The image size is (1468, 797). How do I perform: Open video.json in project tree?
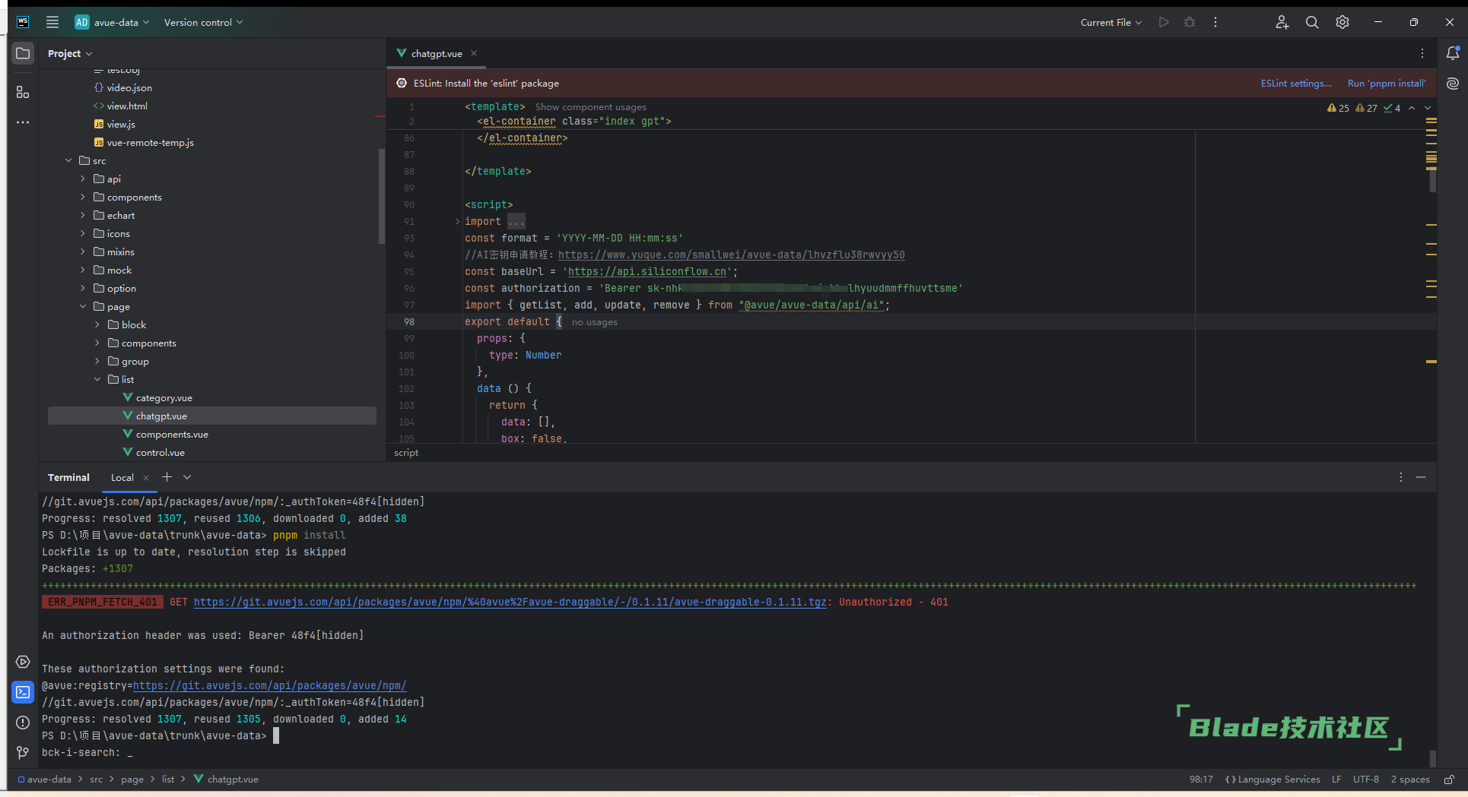129,87
